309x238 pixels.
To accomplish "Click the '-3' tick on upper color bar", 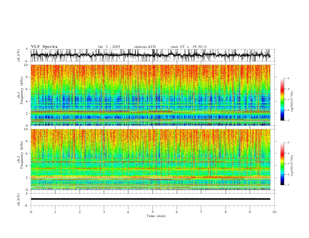I will point(288,78).
